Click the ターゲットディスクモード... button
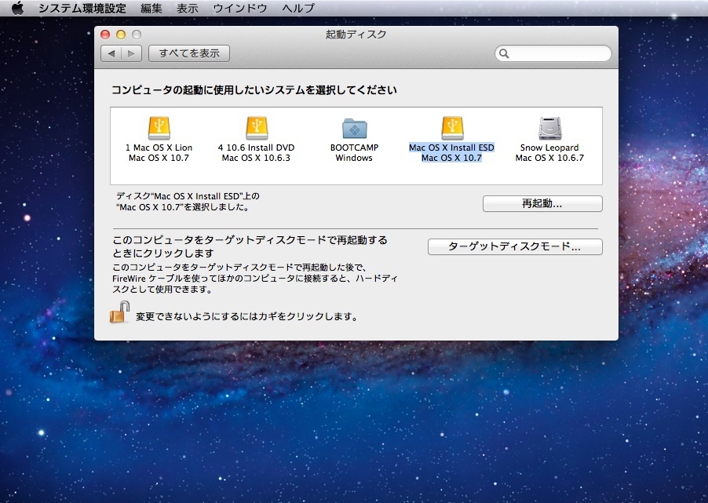Viewport: 708px width, 503px height. (x=515, y=246)
